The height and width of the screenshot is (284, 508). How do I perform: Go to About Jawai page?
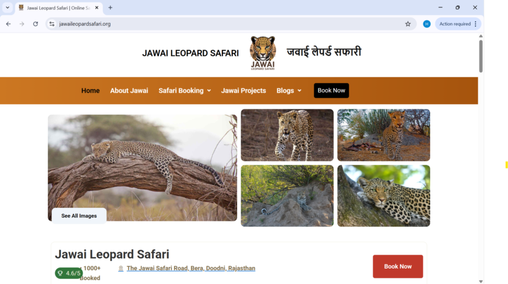pyautogui.click(x=129, y=91)
